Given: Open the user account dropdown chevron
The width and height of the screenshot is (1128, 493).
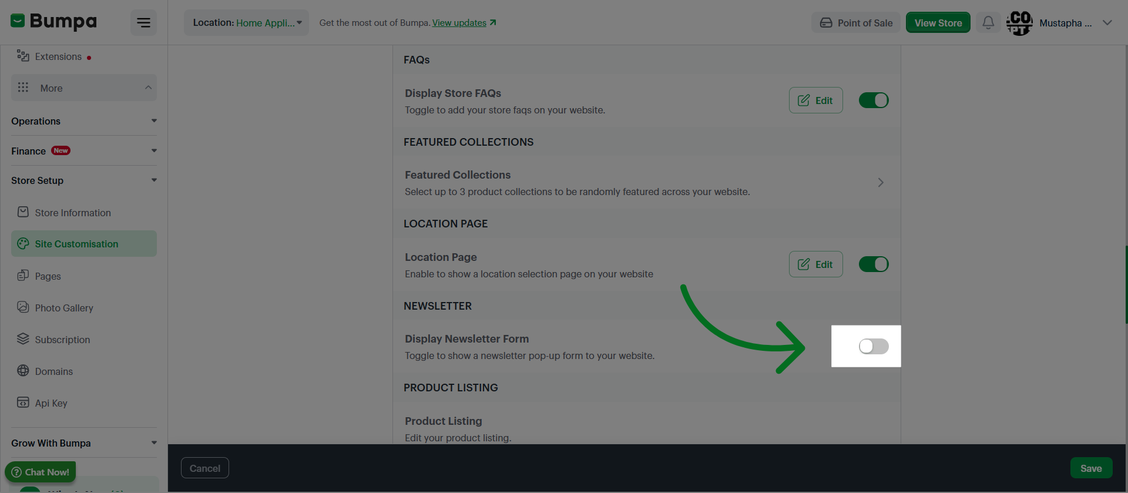Looking at the screenshot, I should [1107, 23].
